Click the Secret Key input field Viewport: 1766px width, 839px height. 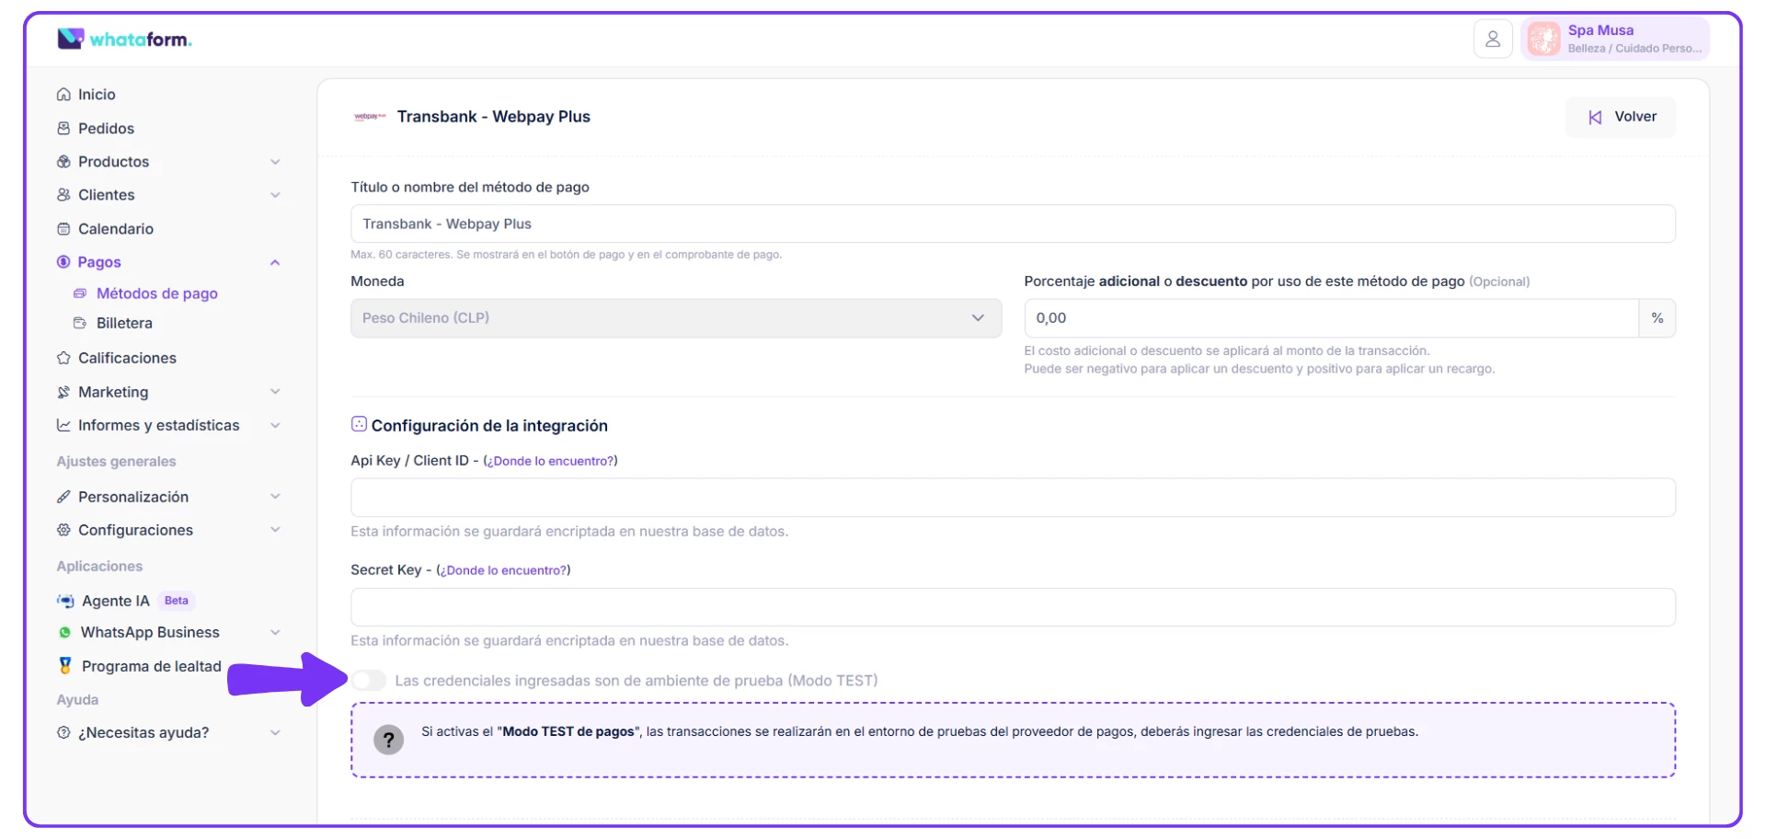pos(1012,607)
